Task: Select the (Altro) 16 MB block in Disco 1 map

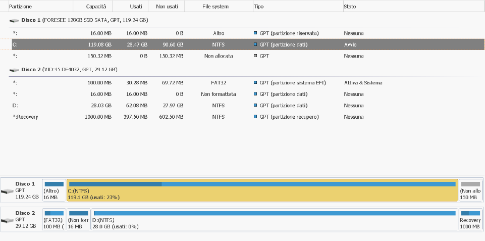Action: [x=53, y=190]
